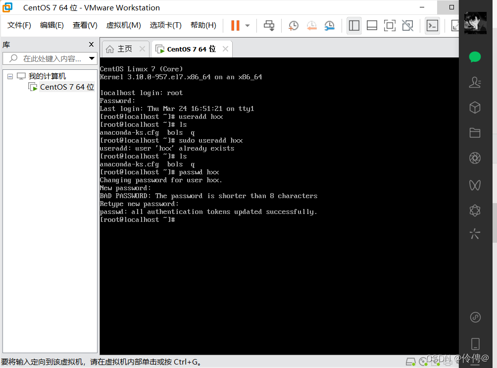The image size is (497, 368).
Task: Open the mini programs circle icon in the sidebar
Action: (475, 317)
